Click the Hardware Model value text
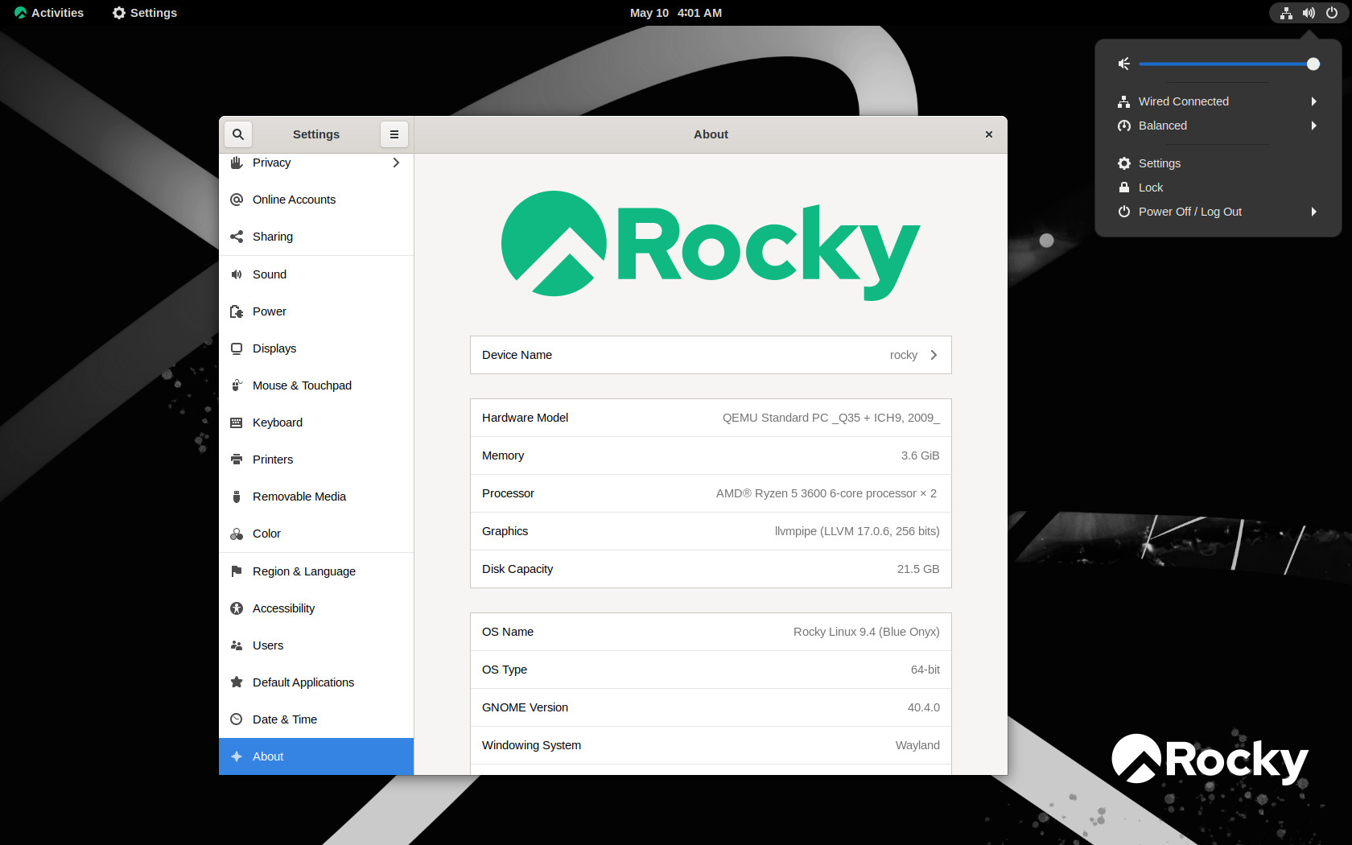 point(831,418)
